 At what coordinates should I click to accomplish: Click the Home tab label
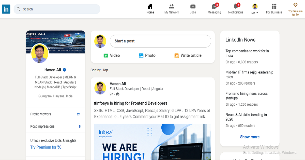[150, 12]
